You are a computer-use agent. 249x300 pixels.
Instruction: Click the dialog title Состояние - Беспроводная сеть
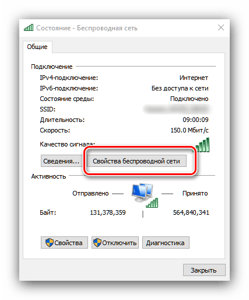[x=87, y=28]
